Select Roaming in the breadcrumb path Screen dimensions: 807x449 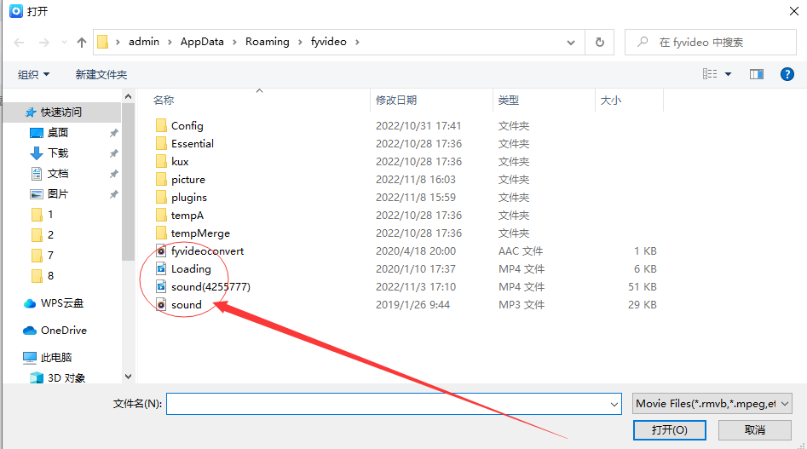click(267, 42)
